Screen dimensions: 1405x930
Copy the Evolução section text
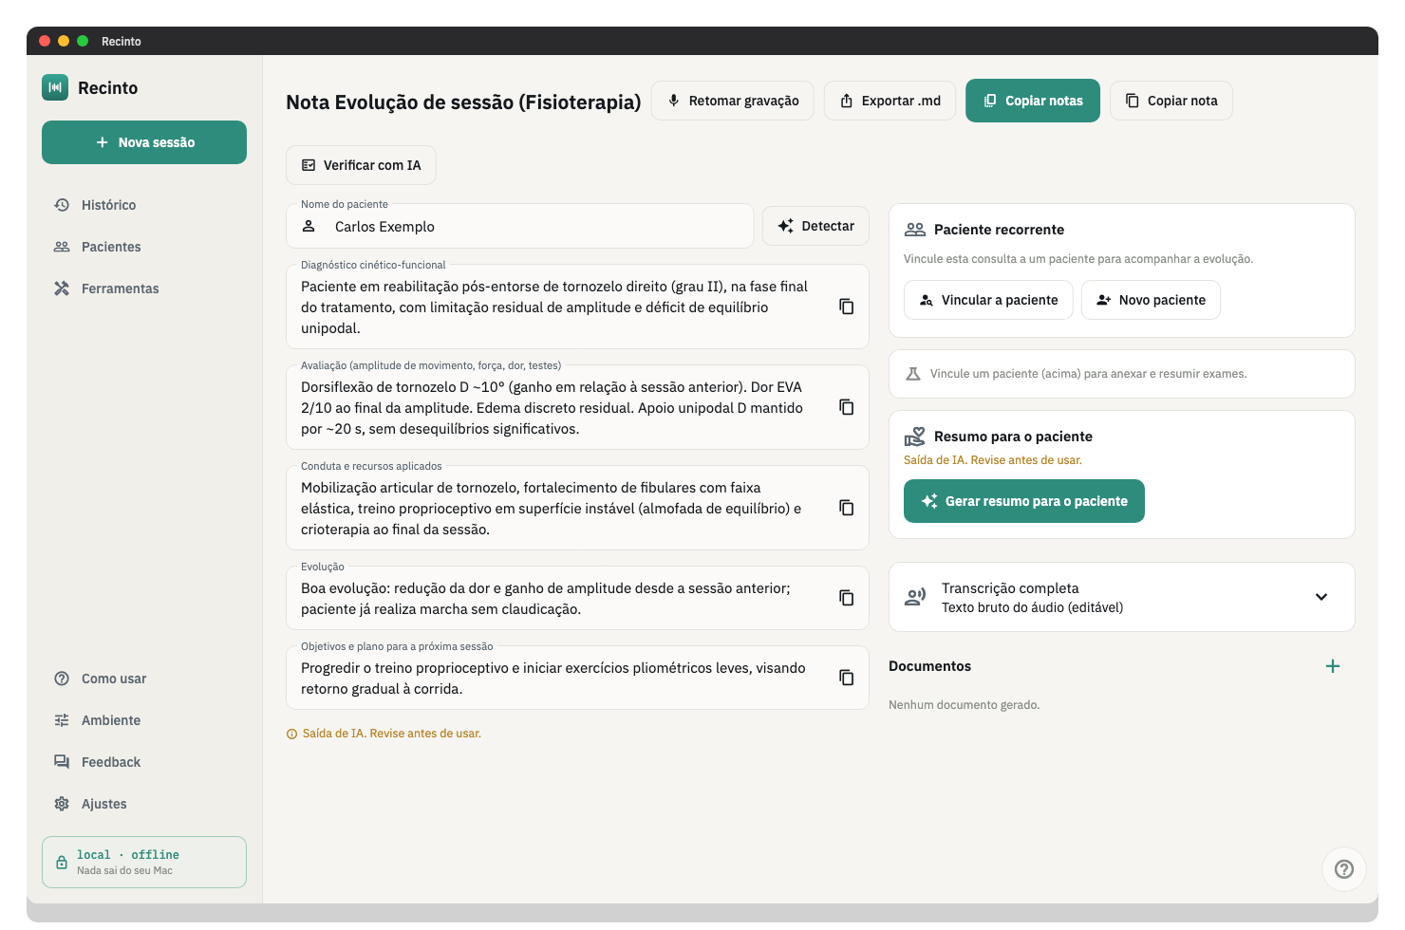point(846,598)
